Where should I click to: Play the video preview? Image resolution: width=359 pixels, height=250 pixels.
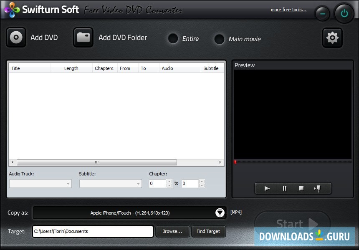(x=267, y=188)
